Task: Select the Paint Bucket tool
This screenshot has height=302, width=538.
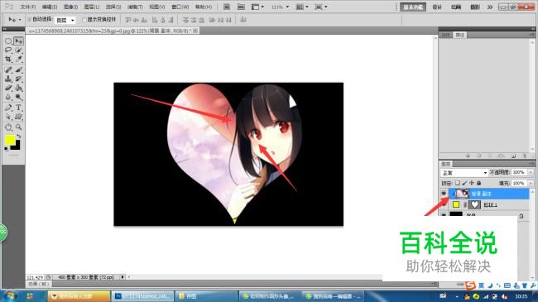Action: [x=18, y=89]
